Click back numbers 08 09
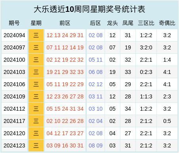The height and width of the screenshot is (153, 179). (95, 145)
